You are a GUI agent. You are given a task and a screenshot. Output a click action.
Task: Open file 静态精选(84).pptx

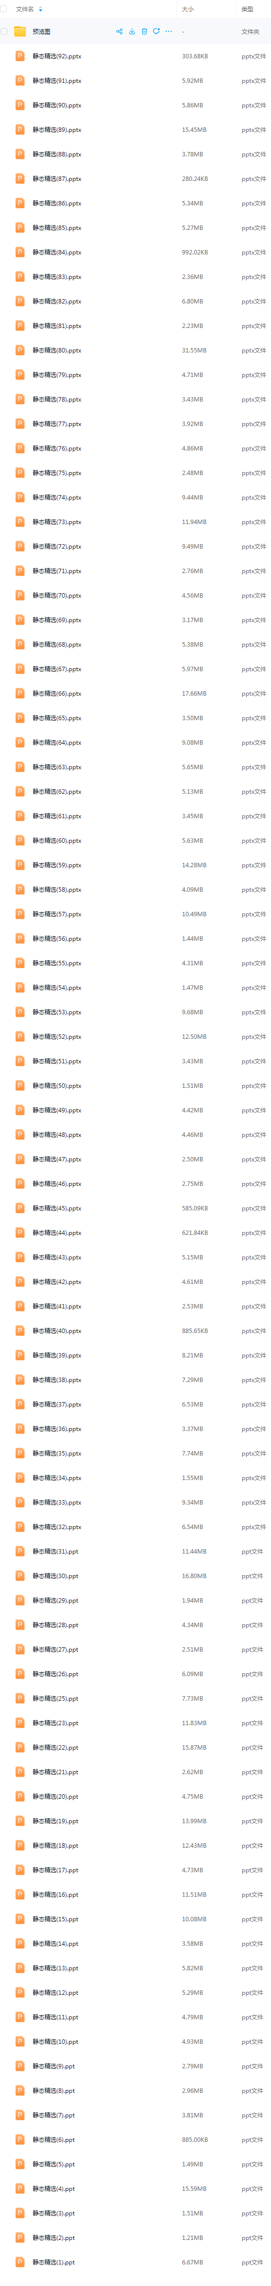click(57, 252)
